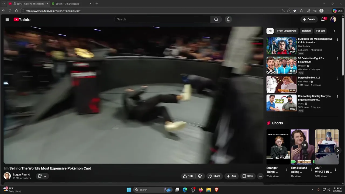Open options for 'Despicable Me 3...?' video

click(337, 78)
